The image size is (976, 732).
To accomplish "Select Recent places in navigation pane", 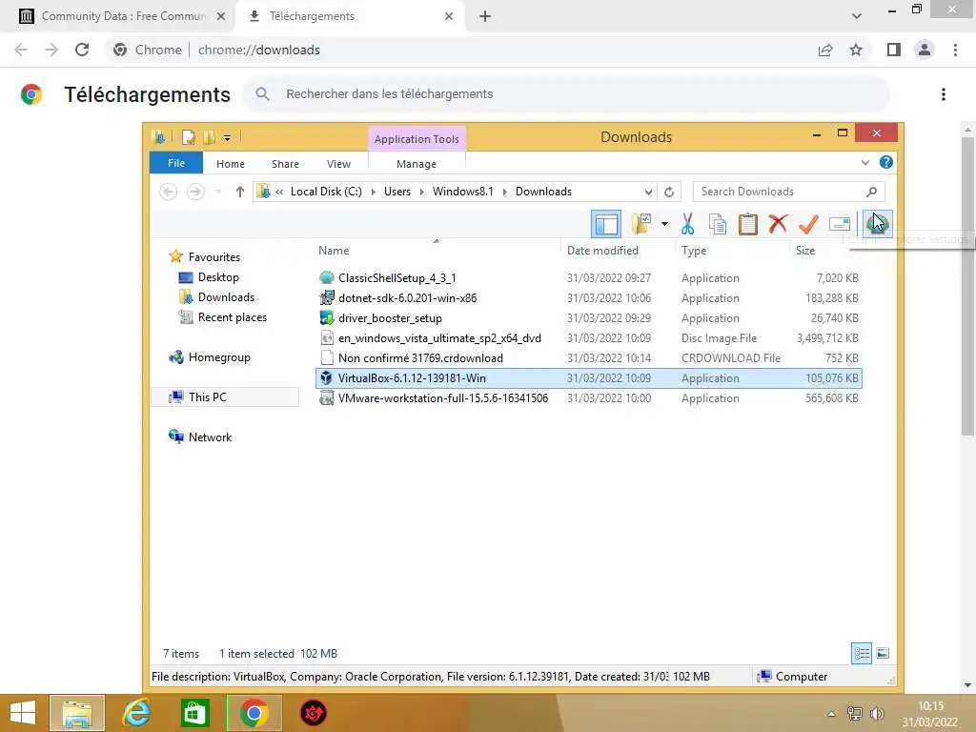I will 233,316.
